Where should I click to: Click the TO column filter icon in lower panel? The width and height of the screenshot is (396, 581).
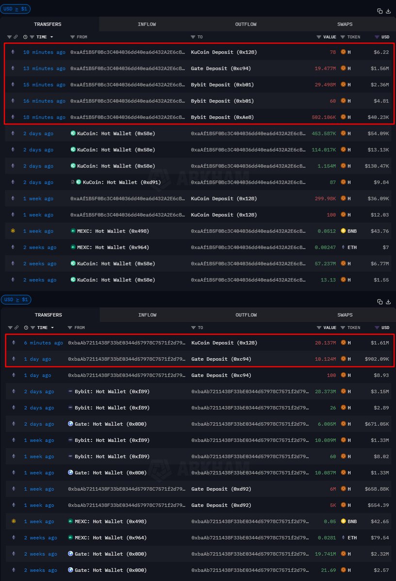click(193, 328)
